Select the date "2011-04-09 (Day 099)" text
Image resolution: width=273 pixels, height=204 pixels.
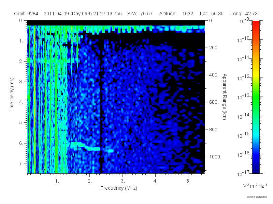click(68, 14)
